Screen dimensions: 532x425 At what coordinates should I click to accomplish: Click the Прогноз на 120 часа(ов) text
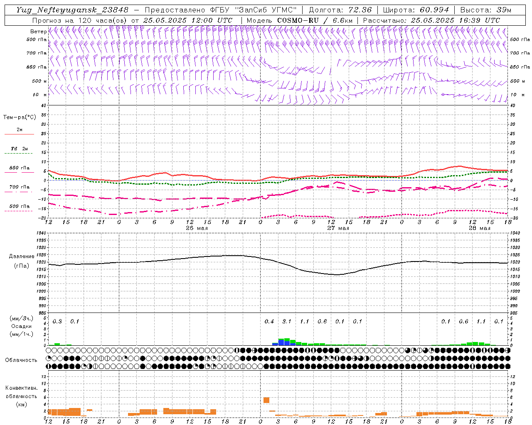(x=80, y=20)
